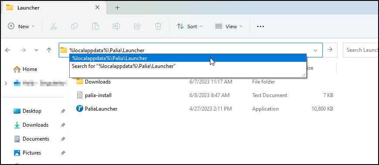
Task: Open the See more ellipsis menu
Action: point(261,27)
